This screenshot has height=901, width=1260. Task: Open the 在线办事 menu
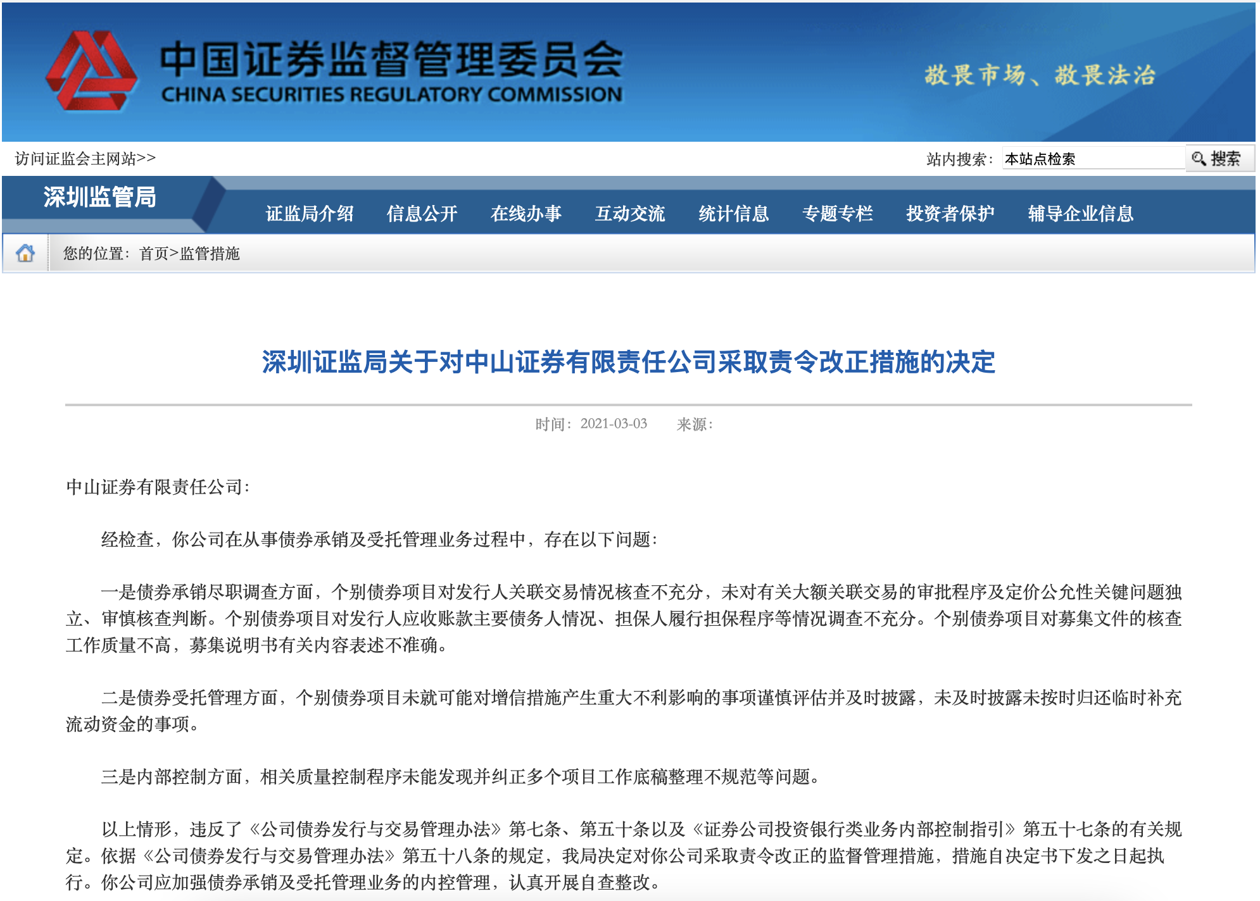click(x=526, y=213)
